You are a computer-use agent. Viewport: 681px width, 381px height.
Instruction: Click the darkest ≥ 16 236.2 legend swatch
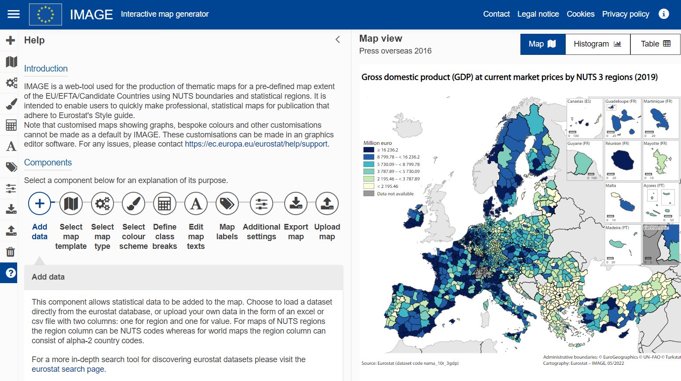click(369, 150)
